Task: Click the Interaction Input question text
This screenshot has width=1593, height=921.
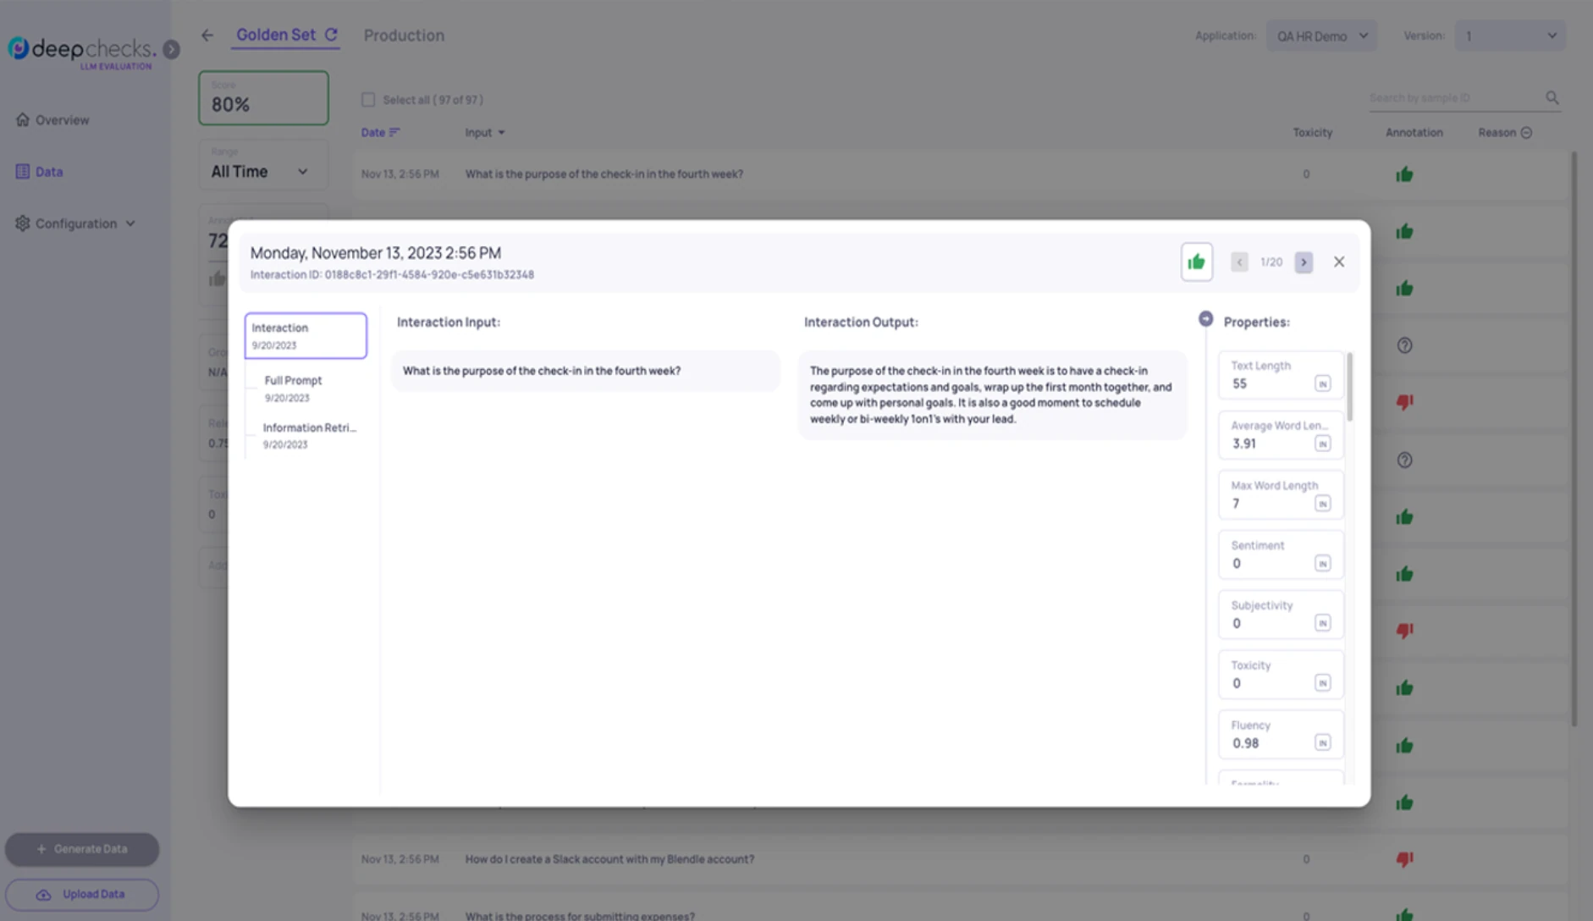Action: (542, 371)
